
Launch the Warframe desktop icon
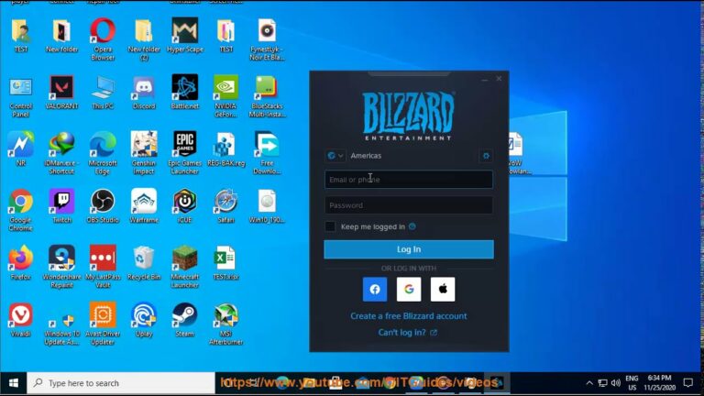[144, 206]
